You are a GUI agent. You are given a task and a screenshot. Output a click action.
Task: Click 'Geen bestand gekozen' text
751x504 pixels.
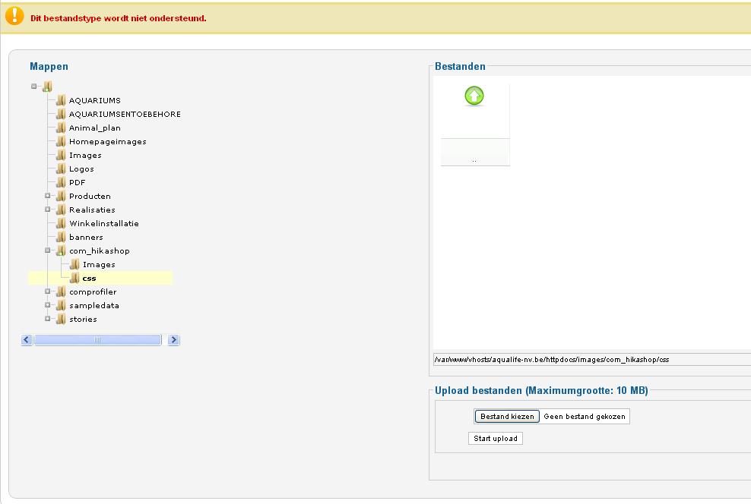click(585, 417)
